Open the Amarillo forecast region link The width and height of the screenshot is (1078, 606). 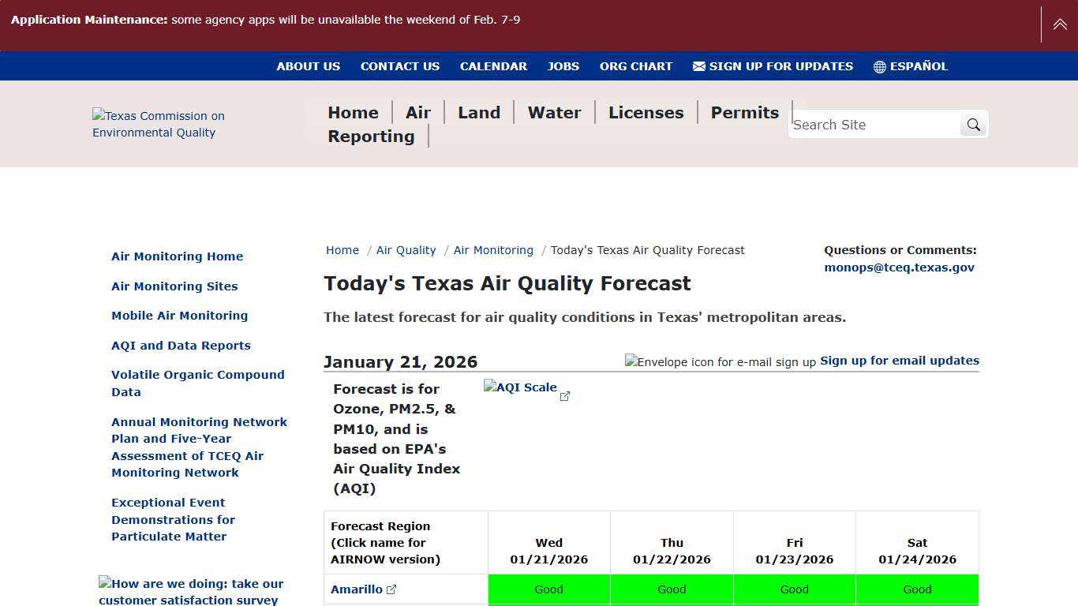click(357, 588)
